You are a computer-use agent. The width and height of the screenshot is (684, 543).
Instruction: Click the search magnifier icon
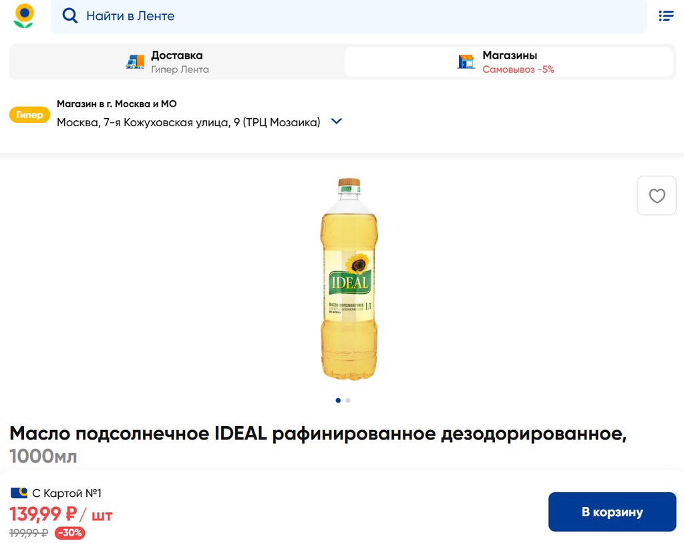tap(69, 16)
